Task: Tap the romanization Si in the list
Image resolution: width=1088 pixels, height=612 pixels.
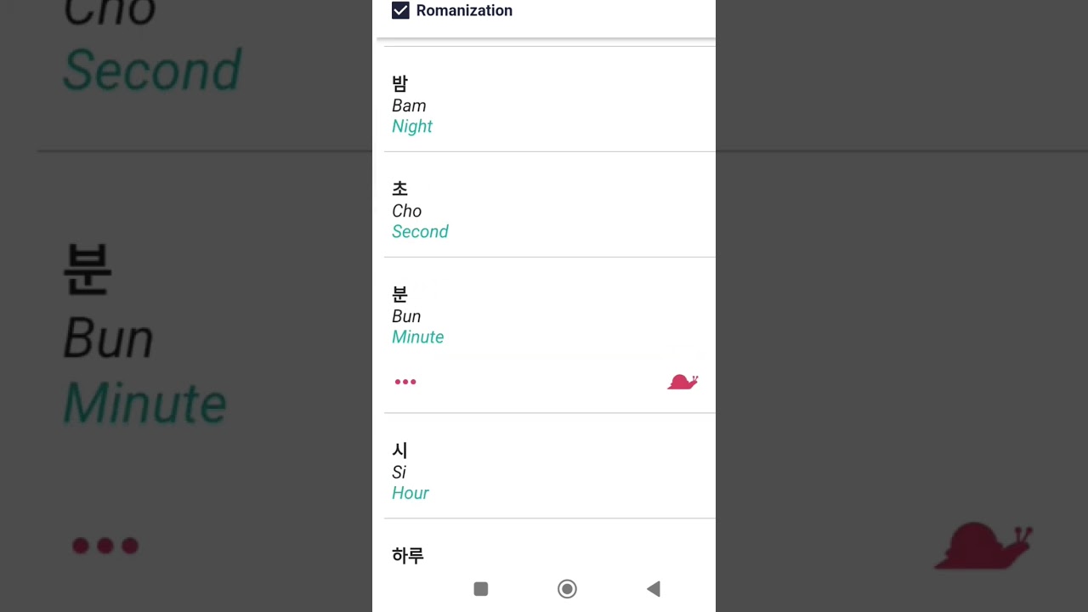Action: tap(399, 473)
